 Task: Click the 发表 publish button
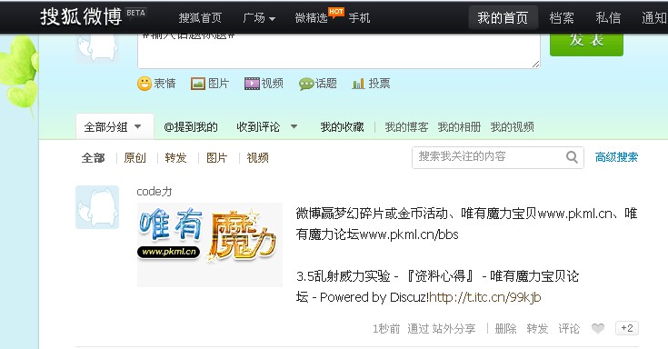tap(586, 45)
